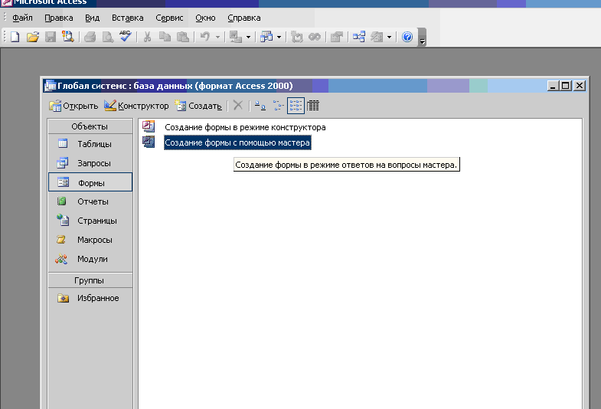Click the Print icon in toolbar

(x=90, y=37)
